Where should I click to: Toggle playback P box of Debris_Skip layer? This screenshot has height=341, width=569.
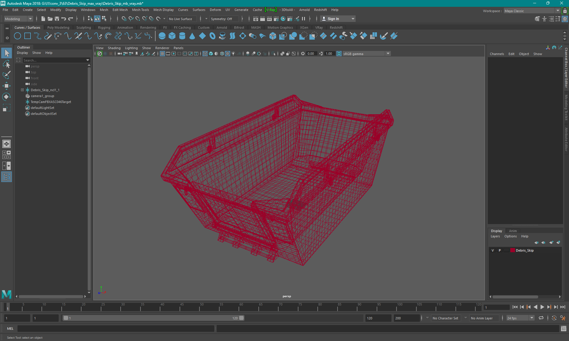click(500, 250)
